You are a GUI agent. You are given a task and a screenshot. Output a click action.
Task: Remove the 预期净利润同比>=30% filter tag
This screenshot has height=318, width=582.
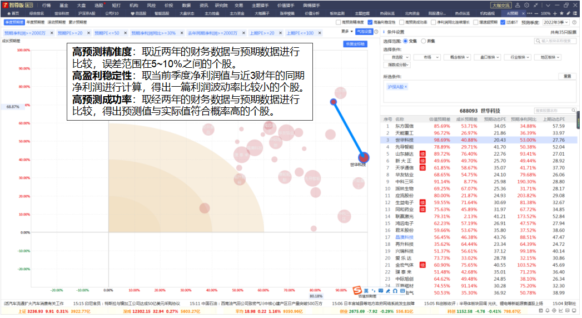click(x=182, y=33)
